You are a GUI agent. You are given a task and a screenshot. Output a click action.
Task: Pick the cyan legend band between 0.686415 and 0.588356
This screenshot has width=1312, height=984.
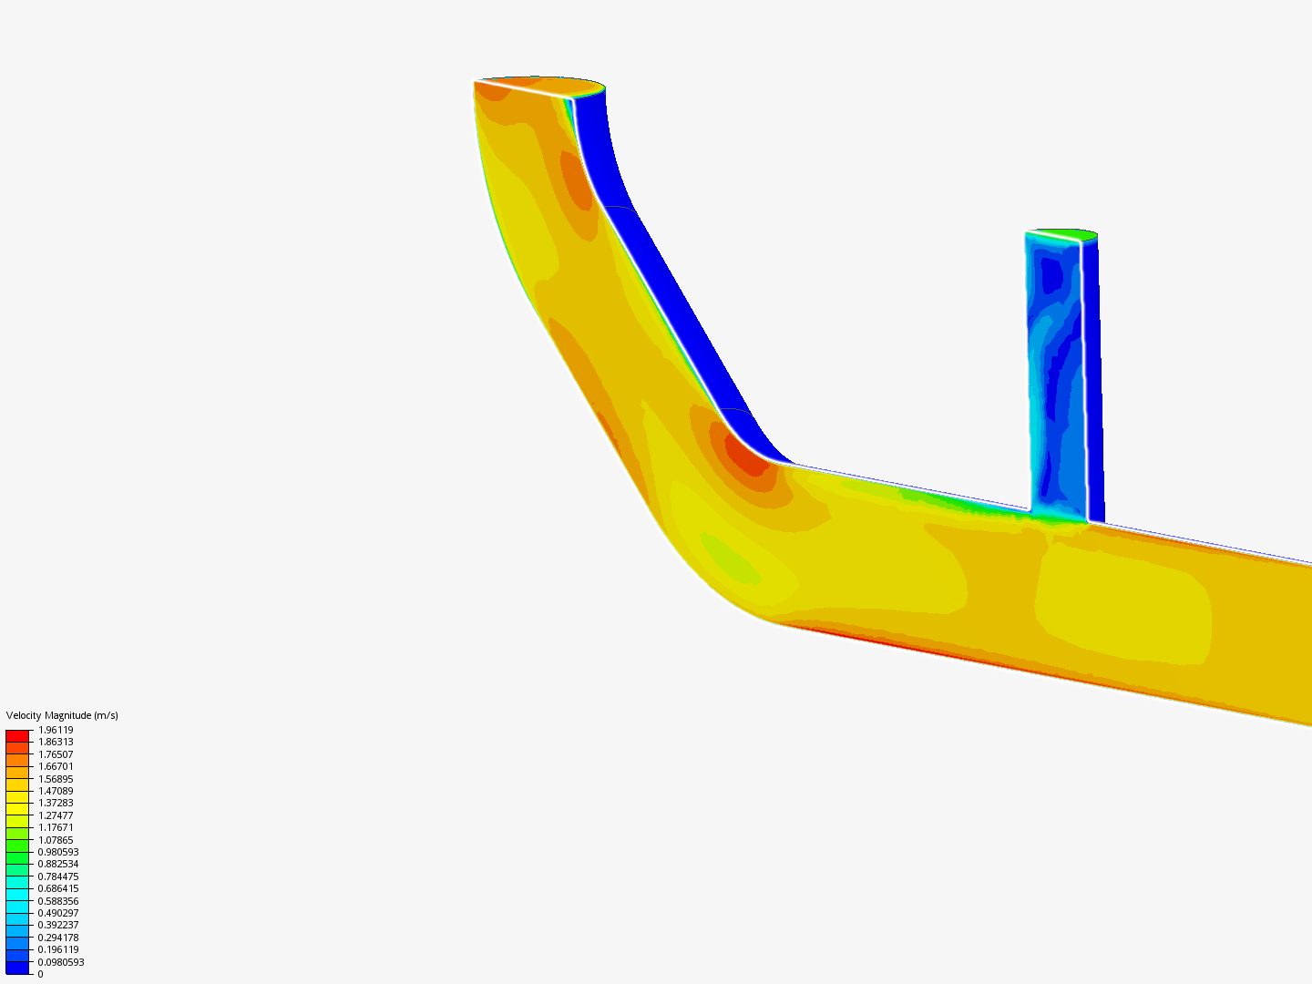click(x=17, y=895)
